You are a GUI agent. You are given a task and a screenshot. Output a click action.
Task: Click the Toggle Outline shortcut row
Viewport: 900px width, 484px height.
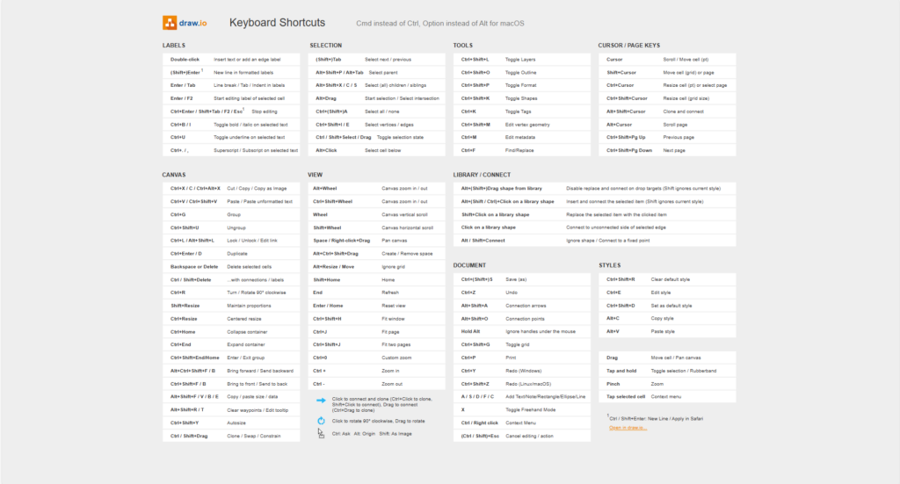(520, 72)
